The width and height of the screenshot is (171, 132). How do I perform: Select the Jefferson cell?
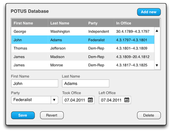[x=67, y=48]
